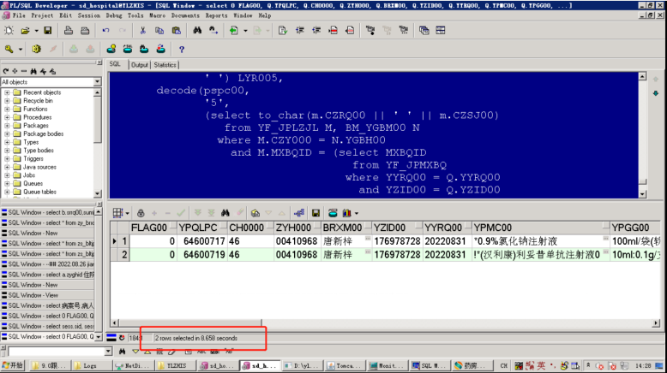Click the Chart icon in result grid toolbar

click(x=347, y=213)
